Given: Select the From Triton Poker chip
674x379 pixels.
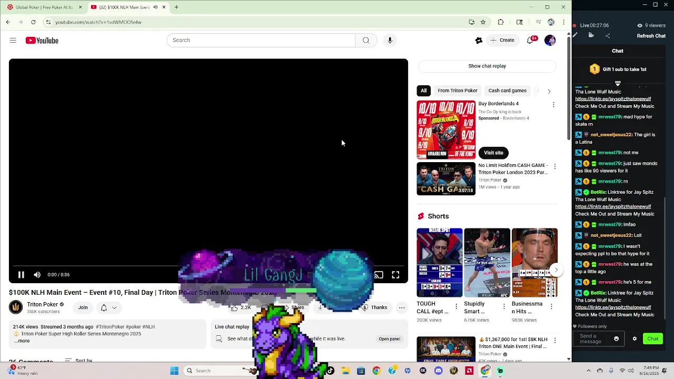Looking at the screenshot, I should pyautogui.click(x=457, y=91).
